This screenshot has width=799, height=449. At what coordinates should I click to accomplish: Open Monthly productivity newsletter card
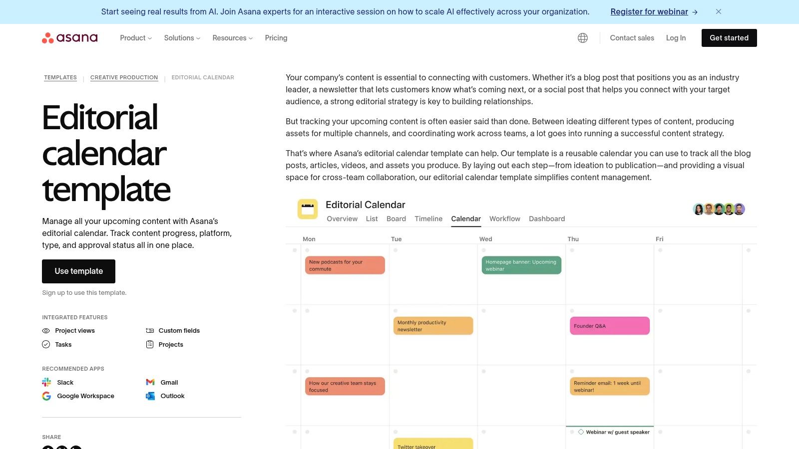coord(433,326)
